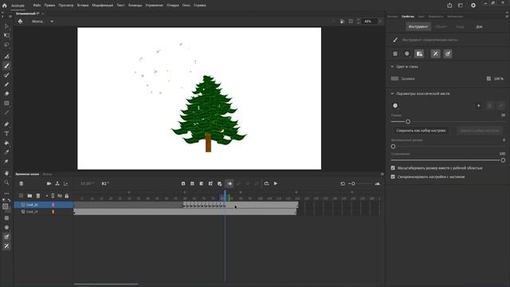Toggle 'Масштабировать размер вместе с рабочей областью' checkbox

(393, 168)
